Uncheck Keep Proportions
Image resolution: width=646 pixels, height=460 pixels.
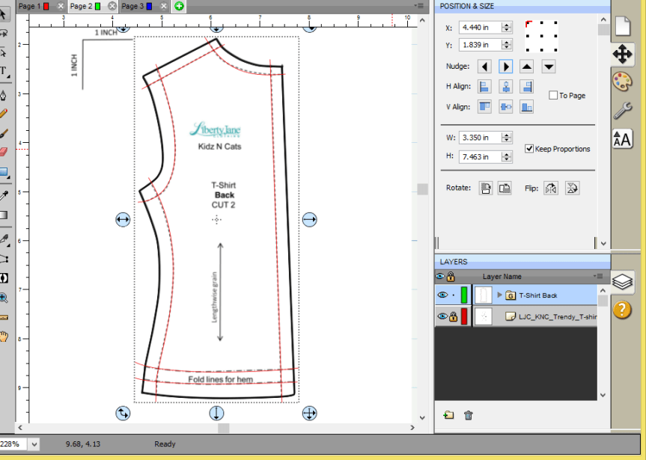click(529, 149)
